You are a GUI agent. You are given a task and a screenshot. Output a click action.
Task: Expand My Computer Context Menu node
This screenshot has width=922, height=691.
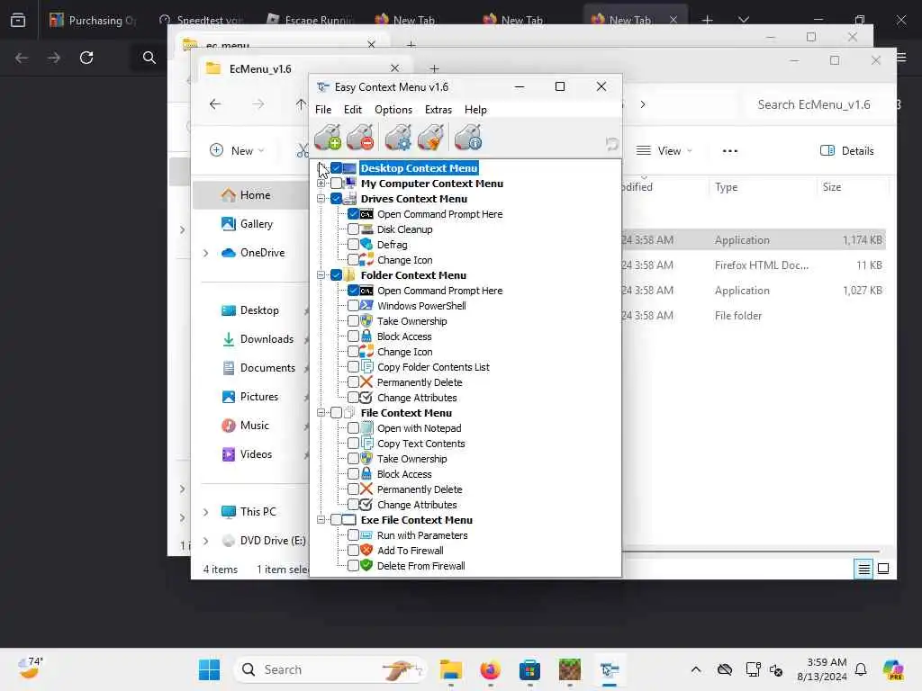click(321, 184)
